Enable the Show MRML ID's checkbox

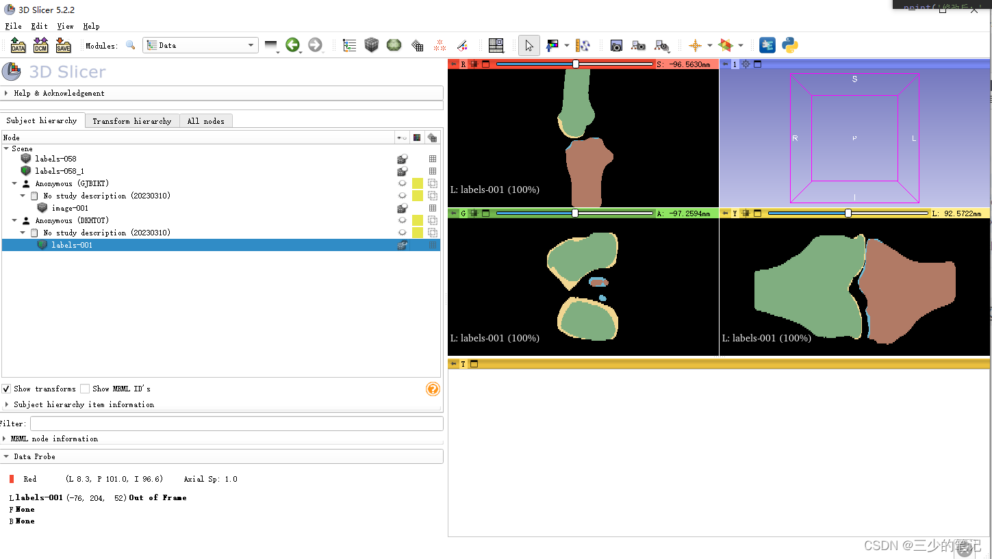click(85, 389)
